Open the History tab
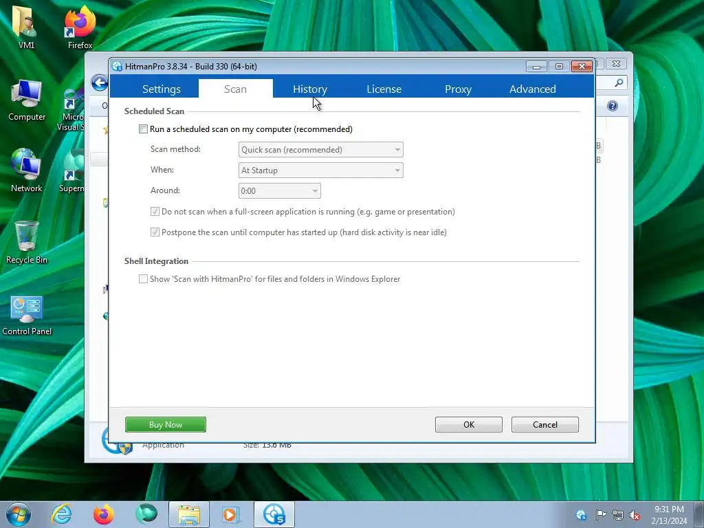The image size is (704, 528). (310, 89)
